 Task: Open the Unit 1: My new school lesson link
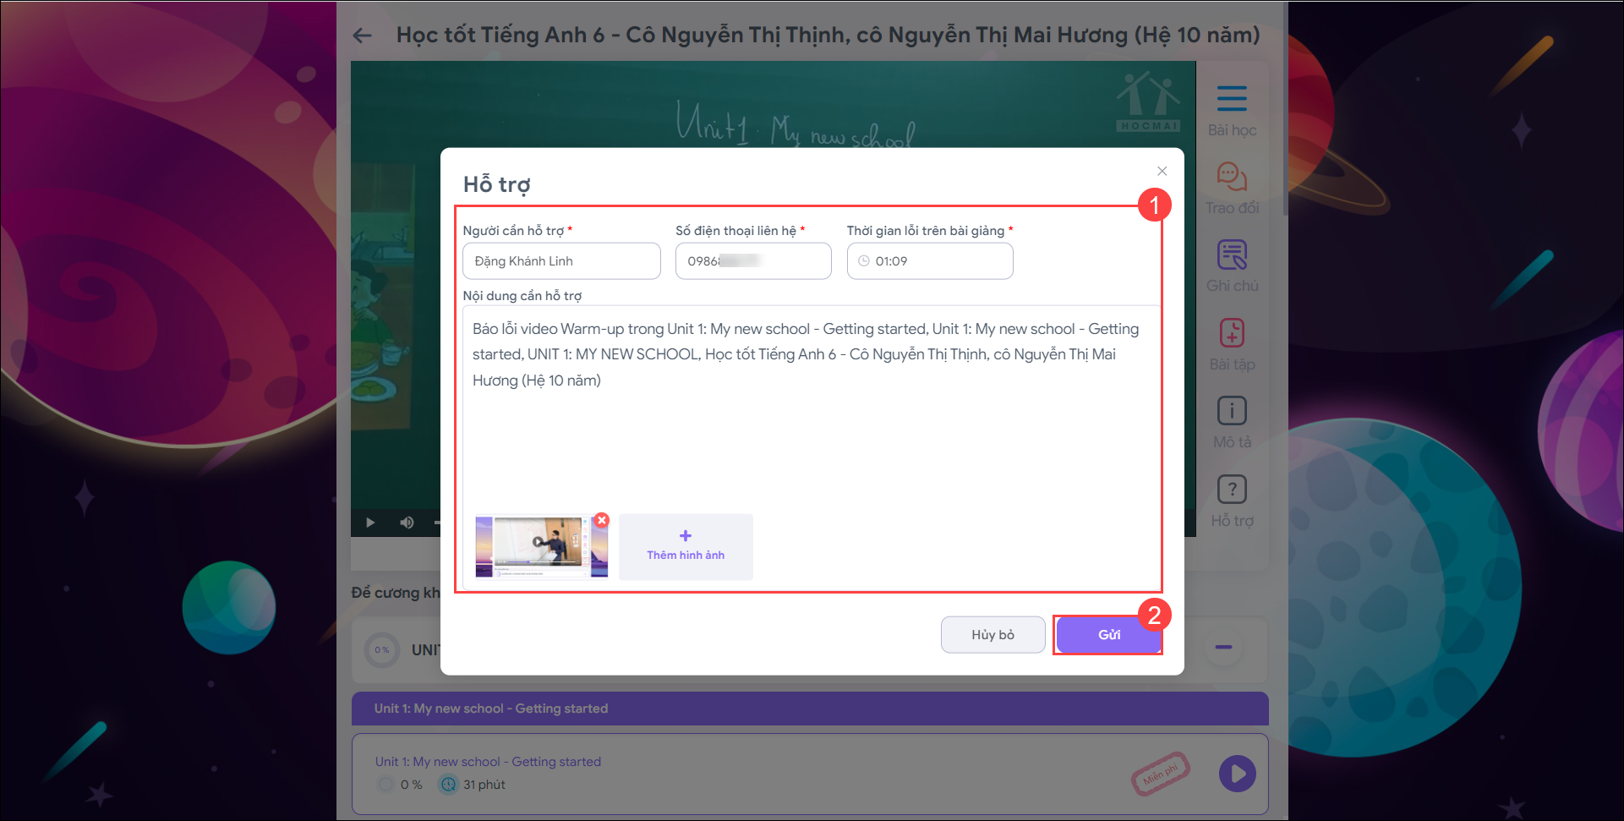(x=488, y=762)
